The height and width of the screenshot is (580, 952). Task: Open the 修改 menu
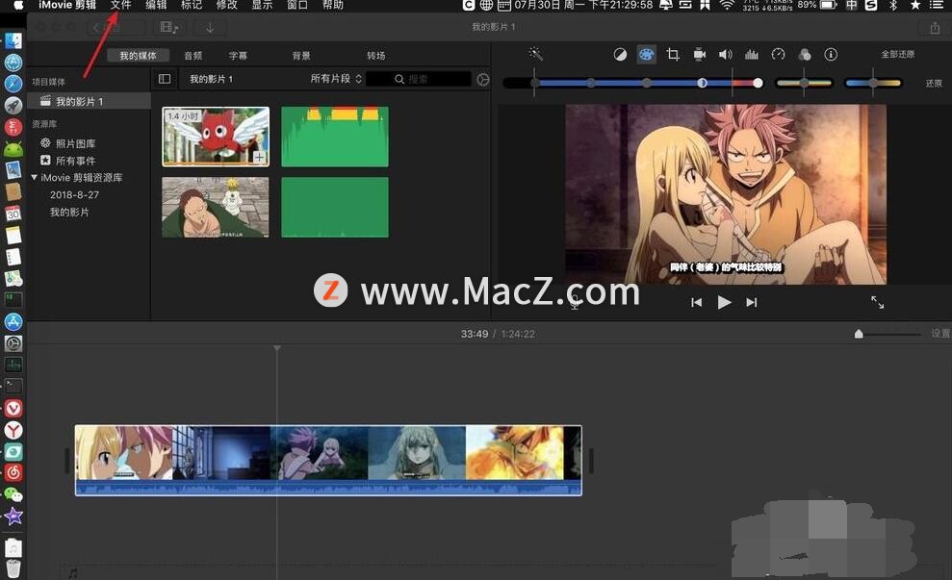coord(226,5)
